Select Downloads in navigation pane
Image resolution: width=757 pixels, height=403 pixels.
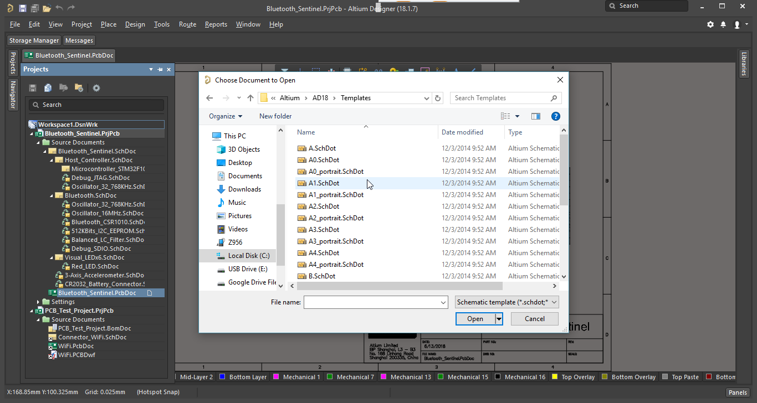tap(239, 189)
